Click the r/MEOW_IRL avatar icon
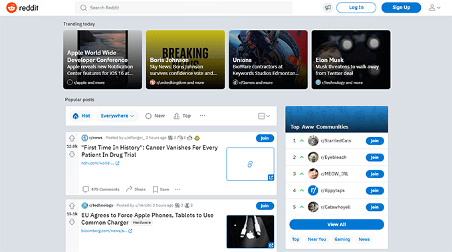The image size is (452, 252). point(313,174)
